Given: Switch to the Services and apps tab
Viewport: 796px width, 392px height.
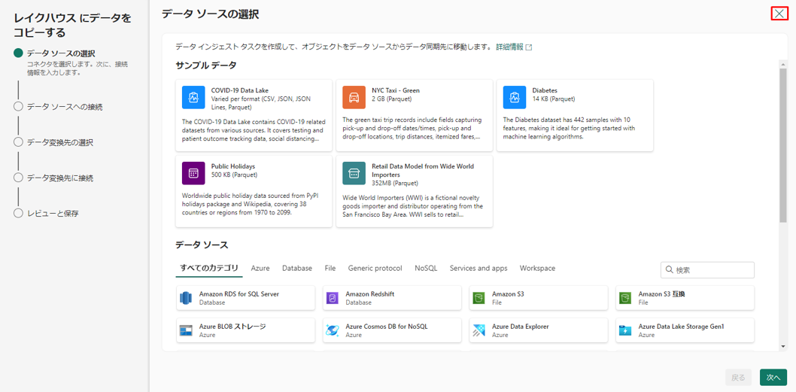Looking at the screenshot, I should pyautogui.click(x=479, y=269).
